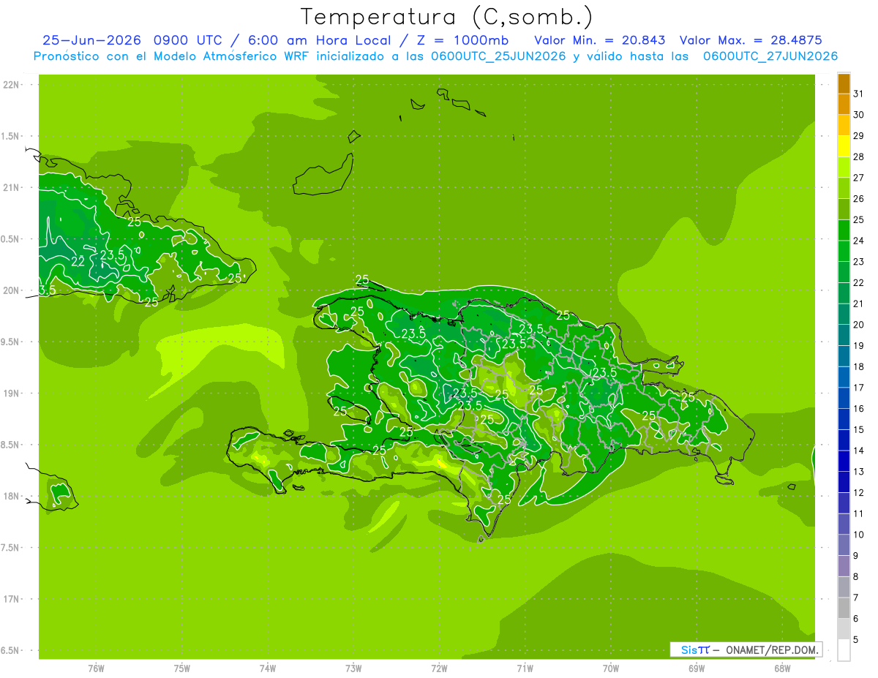The width and height of the screenshot is (878, 678).
Task: Click the legend label '5' on the color scale
Action: (856, 640)
